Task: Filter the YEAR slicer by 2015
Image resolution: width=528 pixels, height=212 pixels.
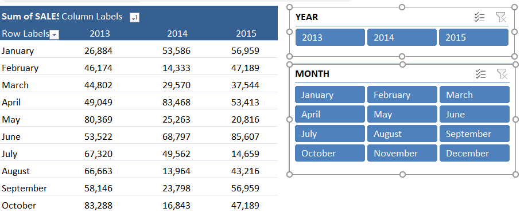Action: tap(473, 37)
